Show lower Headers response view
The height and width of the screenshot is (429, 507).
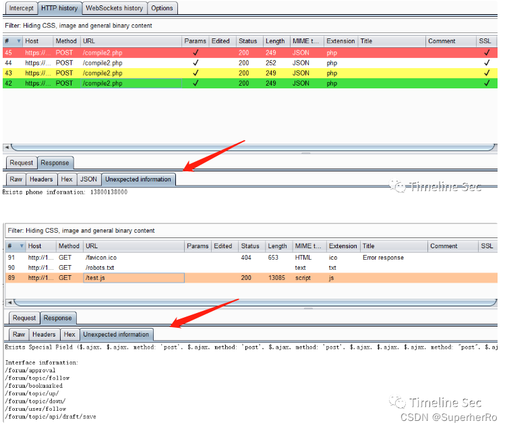click(x=44, y=335)
